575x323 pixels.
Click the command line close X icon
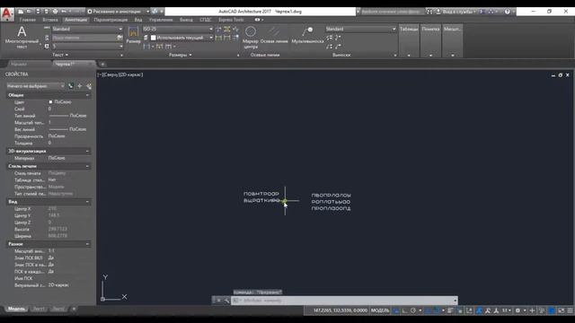[219, 301]
